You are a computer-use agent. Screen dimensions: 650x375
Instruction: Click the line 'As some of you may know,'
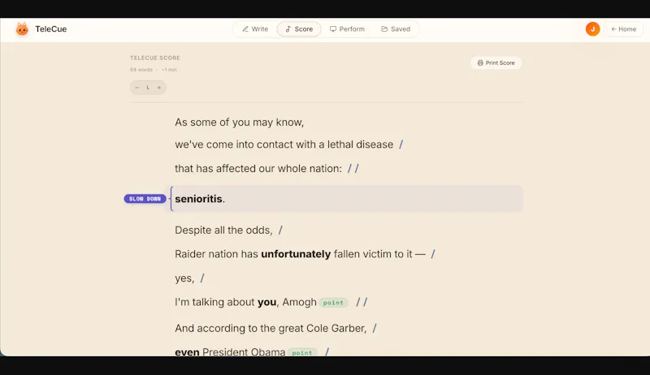239,122
